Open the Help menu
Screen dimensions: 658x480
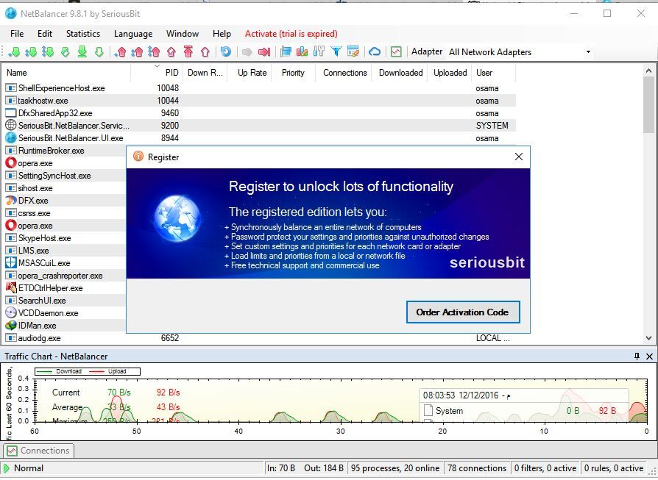tap(222, 34)
